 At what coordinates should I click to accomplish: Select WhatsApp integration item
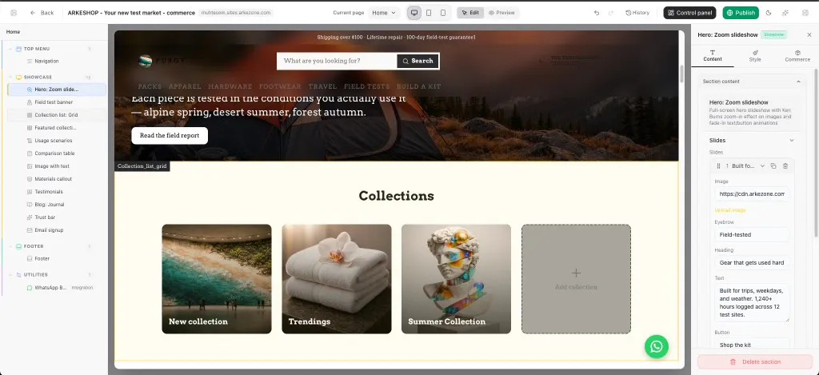coord(57,288)
